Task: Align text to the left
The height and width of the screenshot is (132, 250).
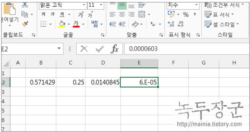Action: point(113,14)
